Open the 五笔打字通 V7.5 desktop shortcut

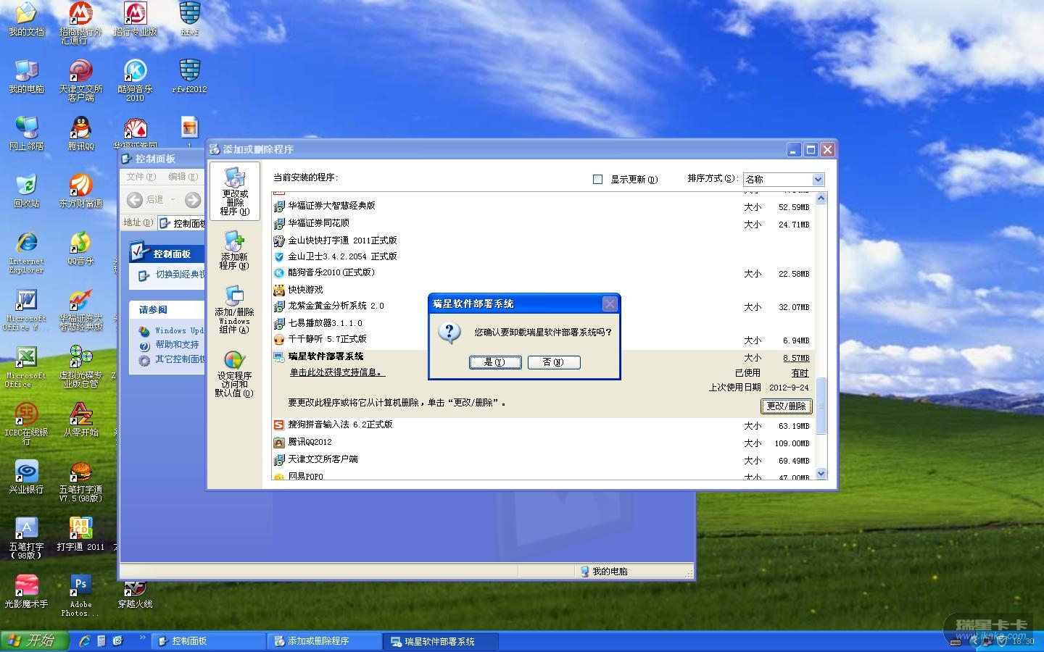tap(80, 482)
